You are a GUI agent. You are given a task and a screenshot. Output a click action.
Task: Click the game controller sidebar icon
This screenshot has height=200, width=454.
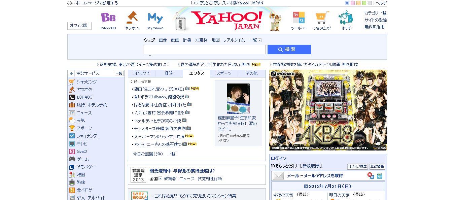pyautogui.click(x=72, y=159)
